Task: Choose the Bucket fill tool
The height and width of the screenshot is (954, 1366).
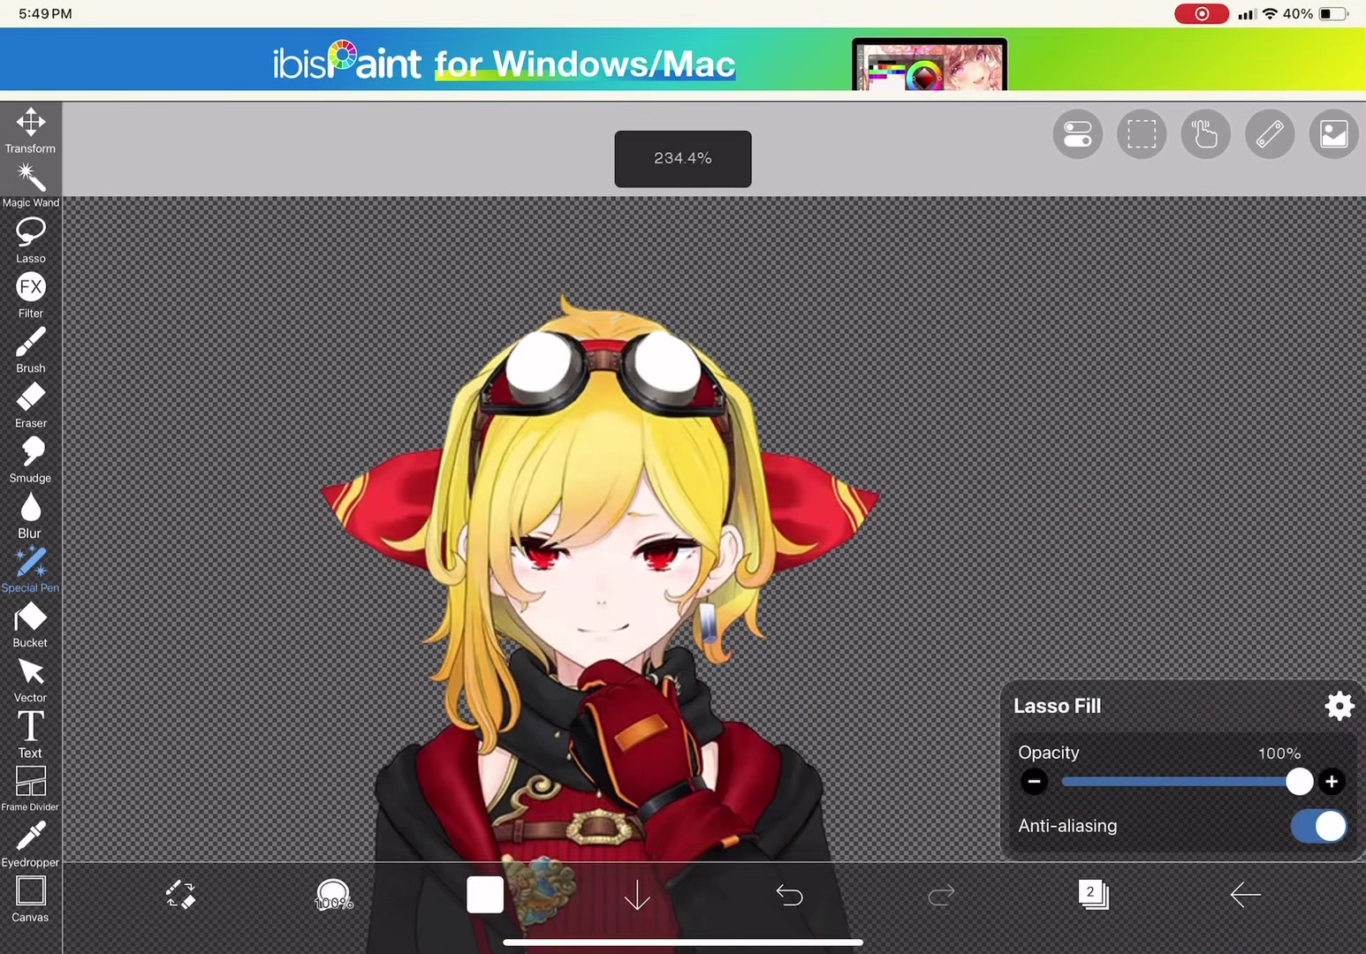Action: point(31,625)
